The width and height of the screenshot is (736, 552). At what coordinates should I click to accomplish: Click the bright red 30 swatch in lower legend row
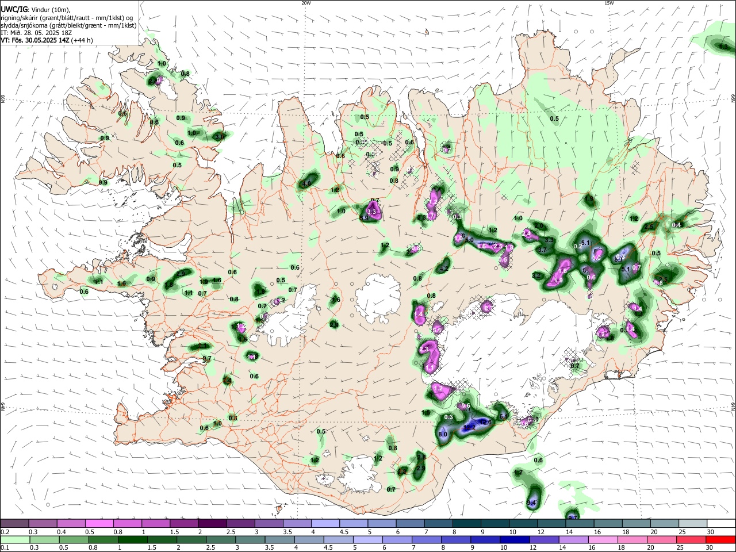click(x=720, y=539)
